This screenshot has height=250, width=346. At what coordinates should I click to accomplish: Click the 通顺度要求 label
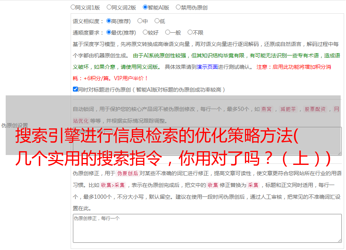pos(88,33)
